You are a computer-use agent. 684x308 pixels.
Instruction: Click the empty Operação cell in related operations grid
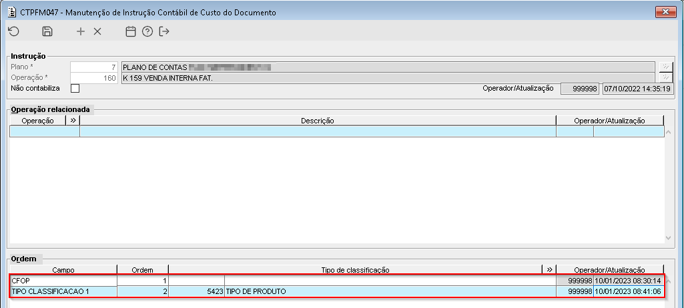tap(45, 131)
